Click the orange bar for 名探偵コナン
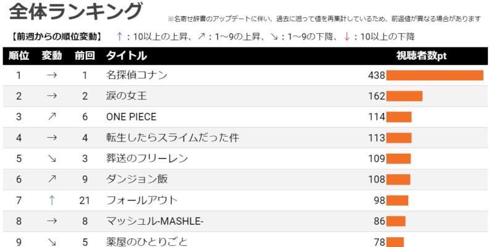This screenshot has height=247, width=494. click(435, 75)
